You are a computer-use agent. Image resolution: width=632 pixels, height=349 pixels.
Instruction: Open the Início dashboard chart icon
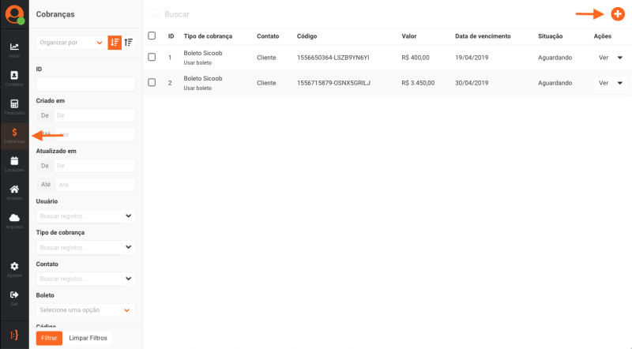(x=14, y=48)
